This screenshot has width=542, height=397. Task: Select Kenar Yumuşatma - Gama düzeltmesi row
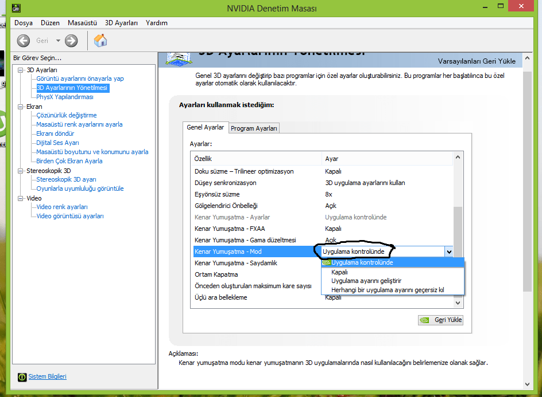[323, 240]
